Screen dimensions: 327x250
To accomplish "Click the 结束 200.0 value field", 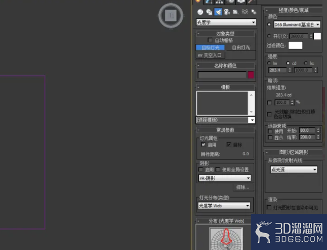I will 308,137.
